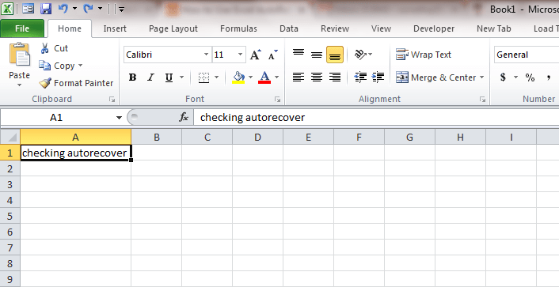Open the Alignment dialog launcher
The width and height of the screenshot is (559, 287).
point(483,100)
